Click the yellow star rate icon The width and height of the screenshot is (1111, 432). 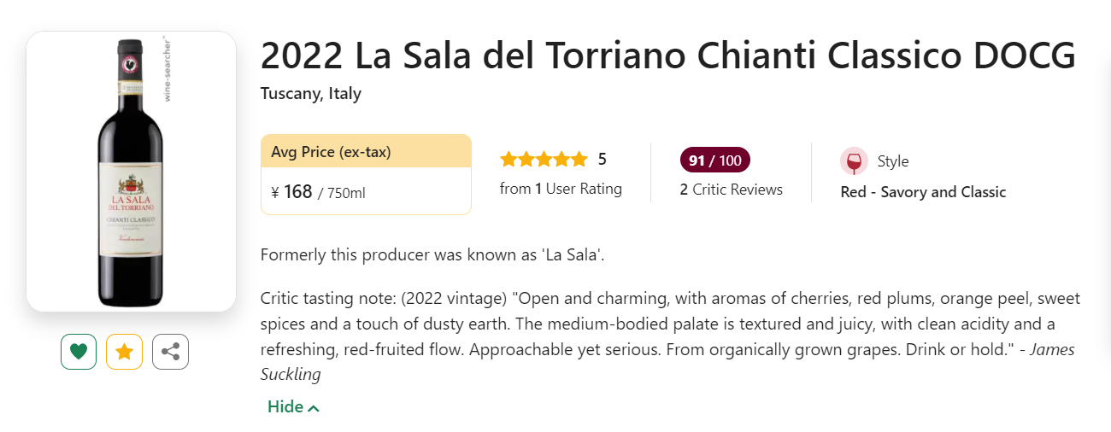coord(124,352)
